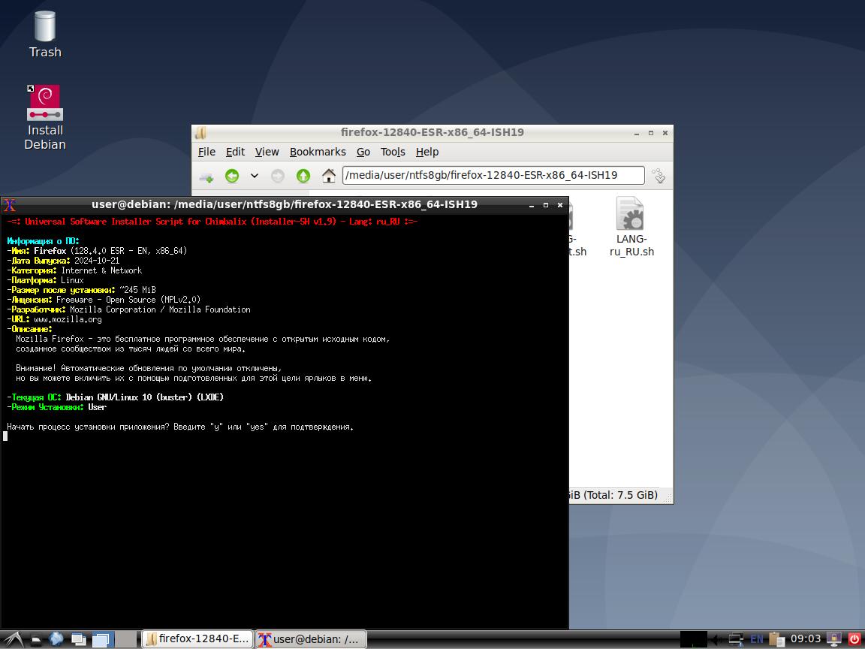The image size is (865, 649).
Task: Open the View menu in the file manager
Action: [267, 152]
